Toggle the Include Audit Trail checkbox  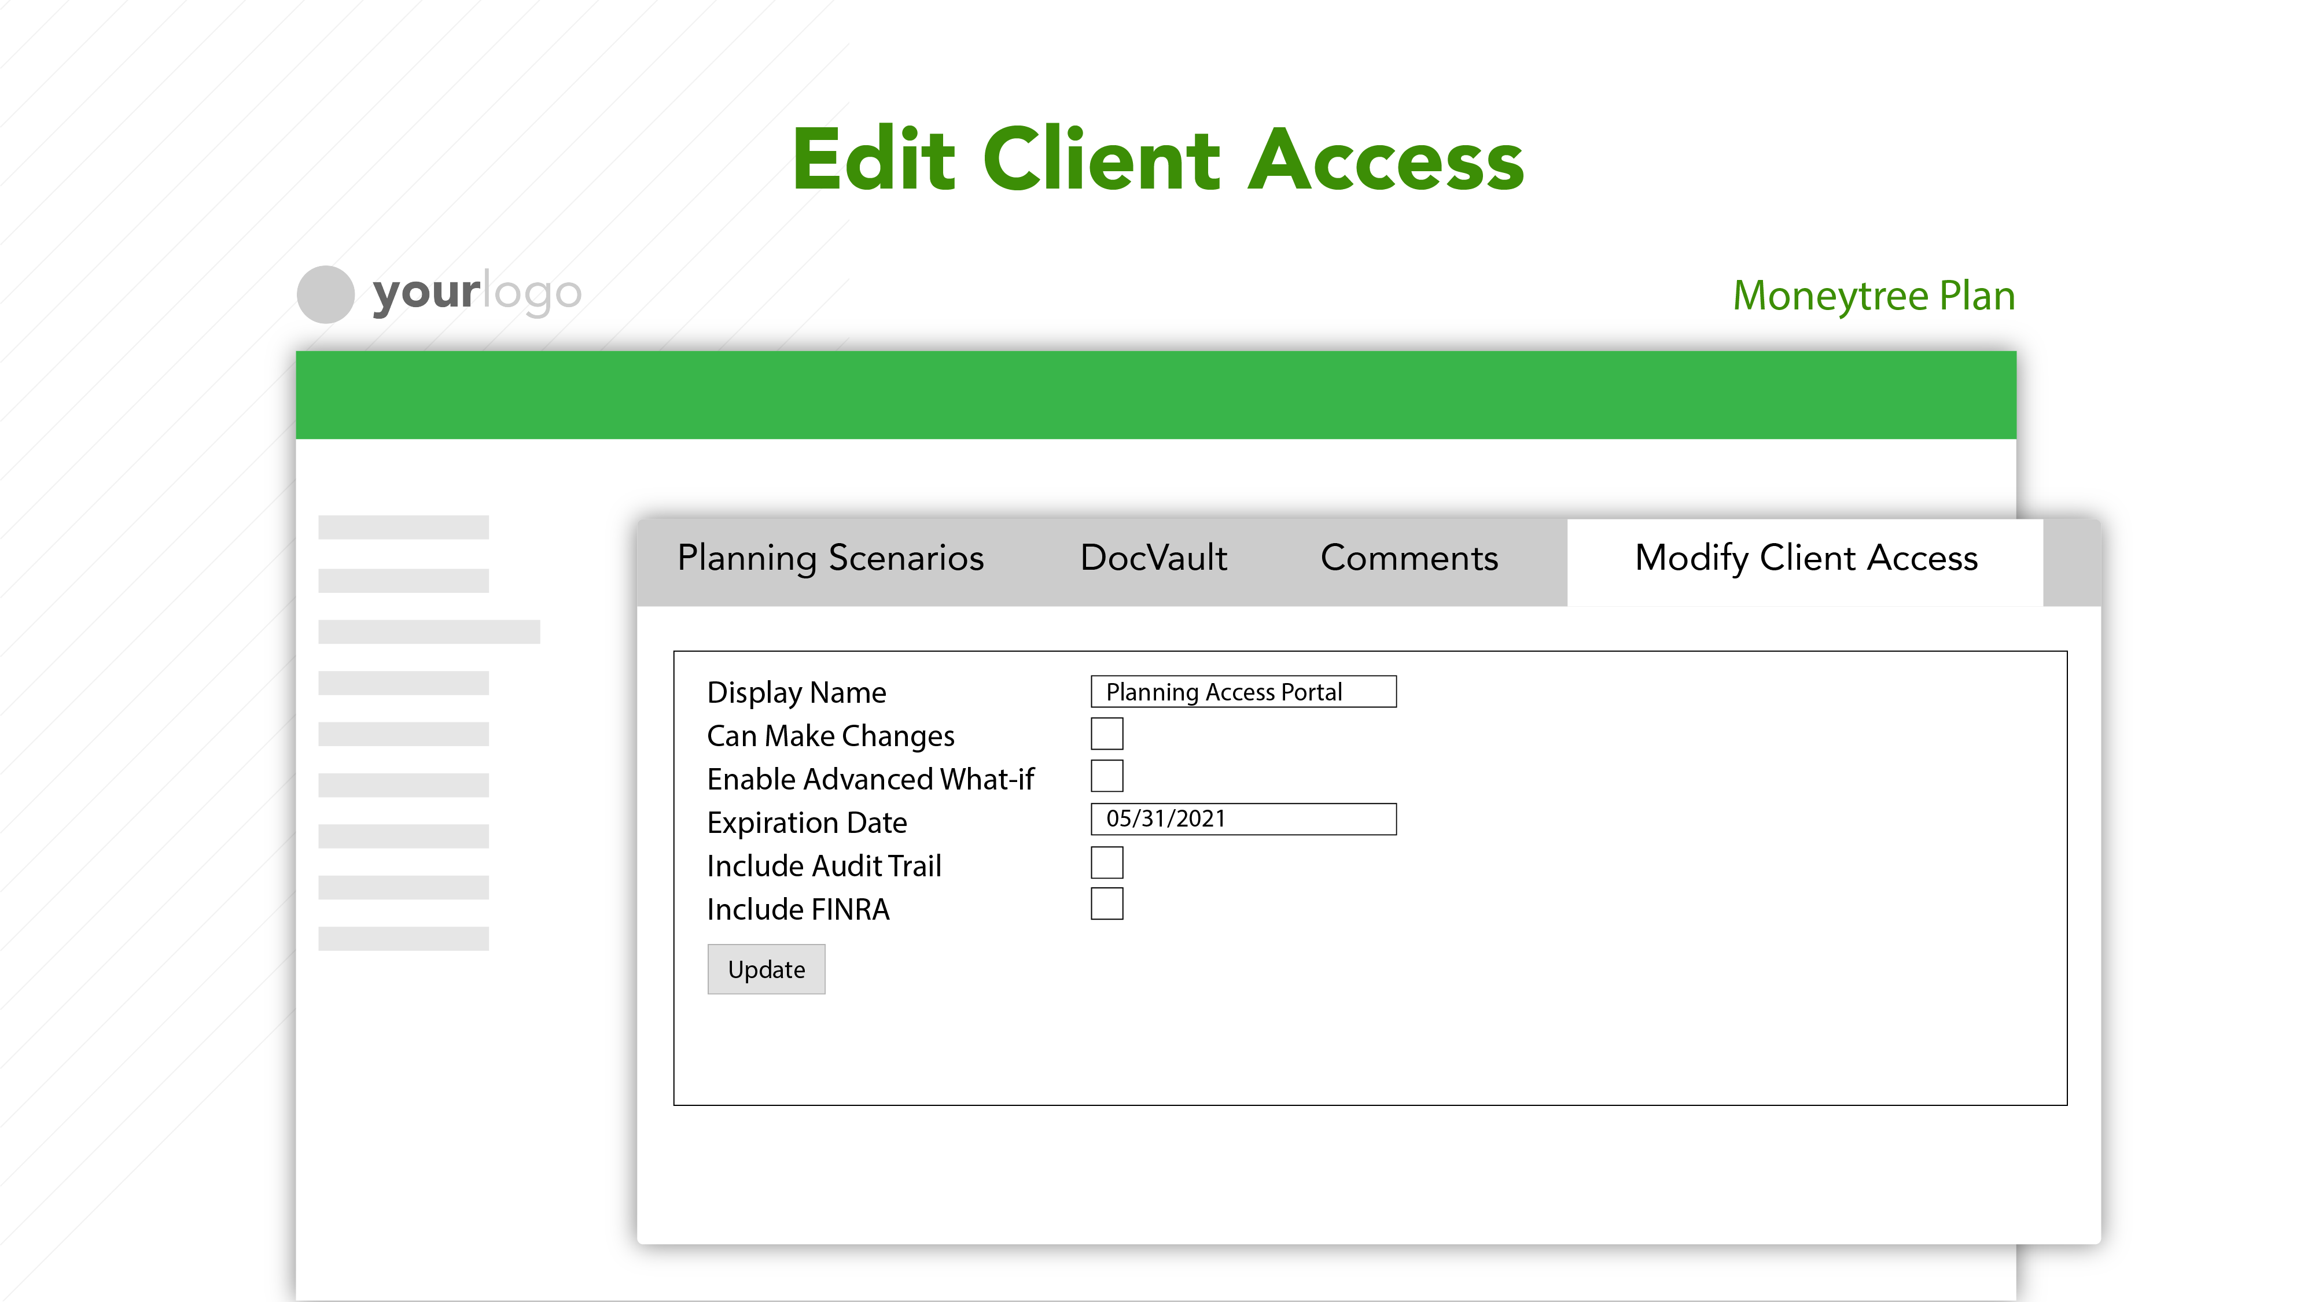[x=1107, y=862]
